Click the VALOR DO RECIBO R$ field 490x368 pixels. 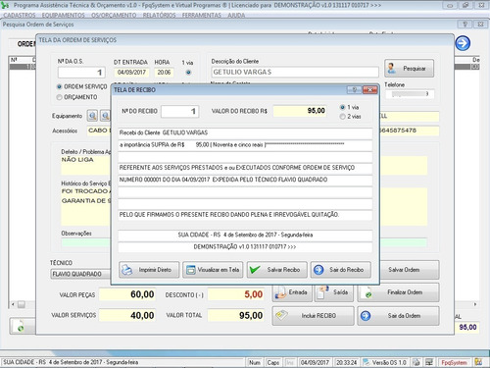click(x=300, y=111)
